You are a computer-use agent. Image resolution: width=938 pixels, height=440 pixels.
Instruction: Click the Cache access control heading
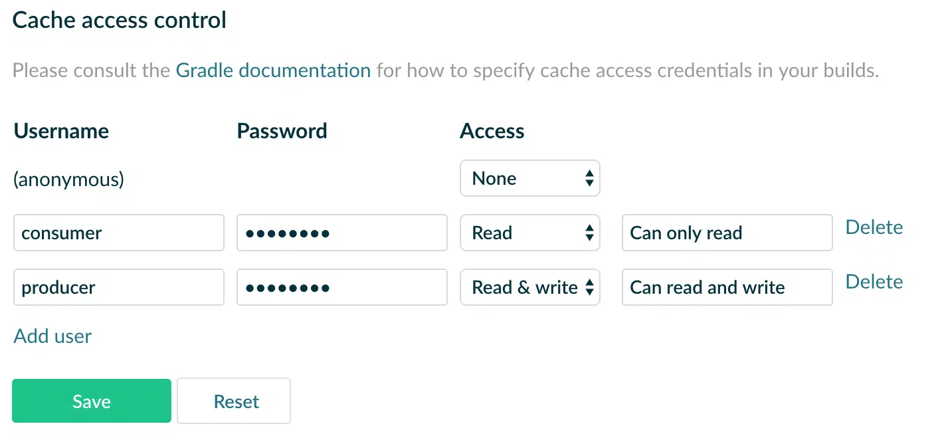tap(120, 20)
